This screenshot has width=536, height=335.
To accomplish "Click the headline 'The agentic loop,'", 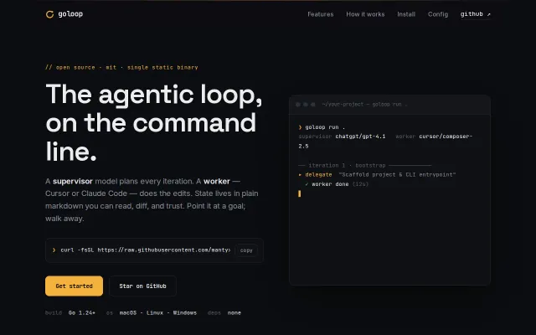I will click(154, 95).
